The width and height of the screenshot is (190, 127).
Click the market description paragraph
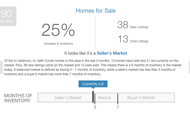(93, 67)
